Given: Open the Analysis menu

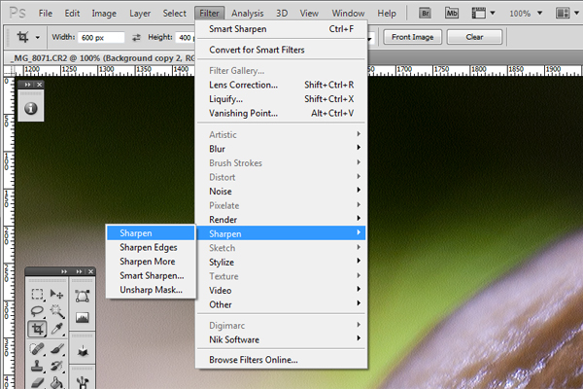Looking at the screenshot, I should pyautogui.click(x=247, y=14).
